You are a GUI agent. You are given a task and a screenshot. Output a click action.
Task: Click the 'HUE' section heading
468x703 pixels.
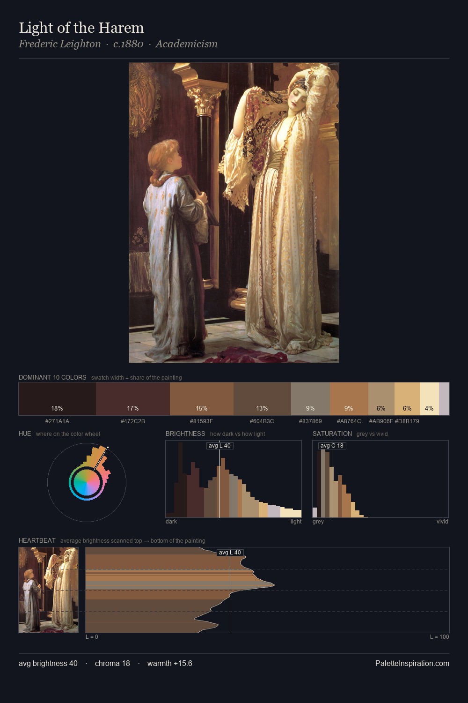(25, 434)
